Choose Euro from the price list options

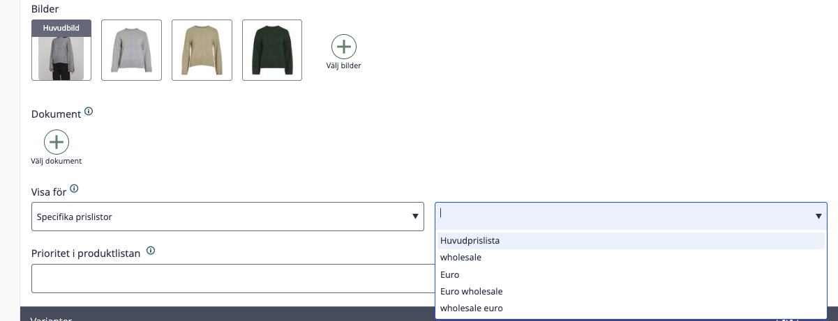coord(631,274)
